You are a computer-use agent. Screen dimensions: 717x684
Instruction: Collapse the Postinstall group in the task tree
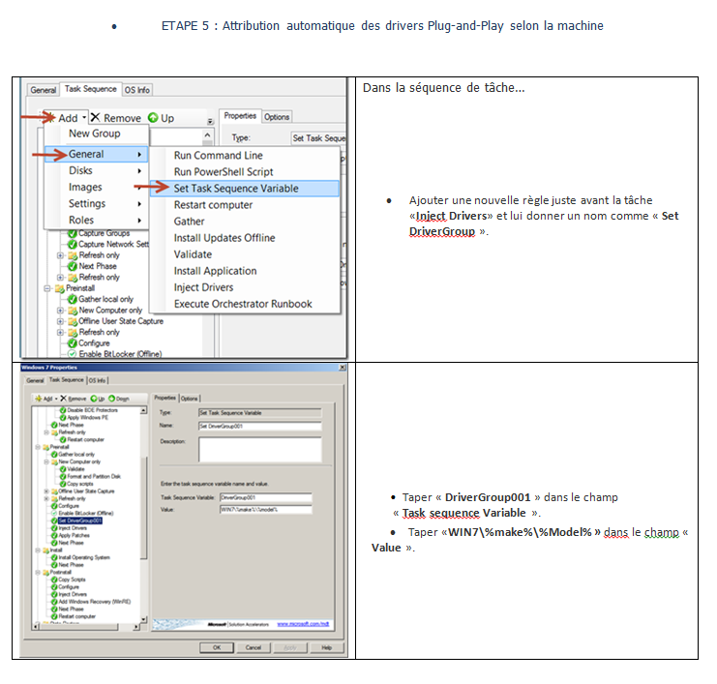click(x=38, y=573)
